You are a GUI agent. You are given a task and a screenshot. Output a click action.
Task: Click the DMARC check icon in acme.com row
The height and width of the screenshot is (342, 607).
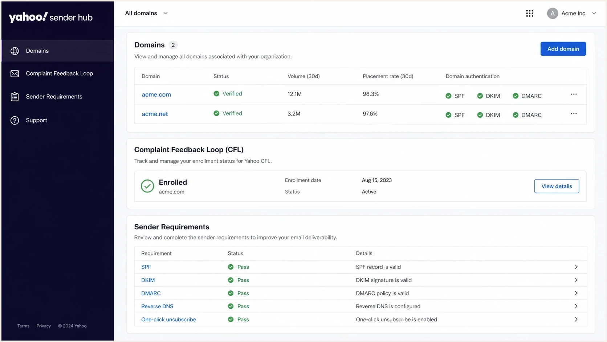pyautogui.click(x=516, y=96)
